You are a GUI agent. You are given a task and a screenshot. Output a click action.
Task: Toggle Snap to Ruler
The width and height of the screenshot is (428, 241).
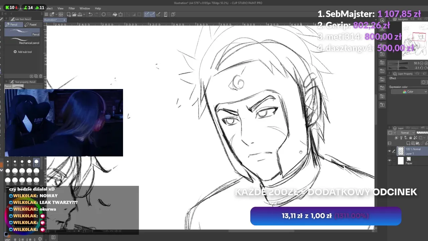(147, 14)
